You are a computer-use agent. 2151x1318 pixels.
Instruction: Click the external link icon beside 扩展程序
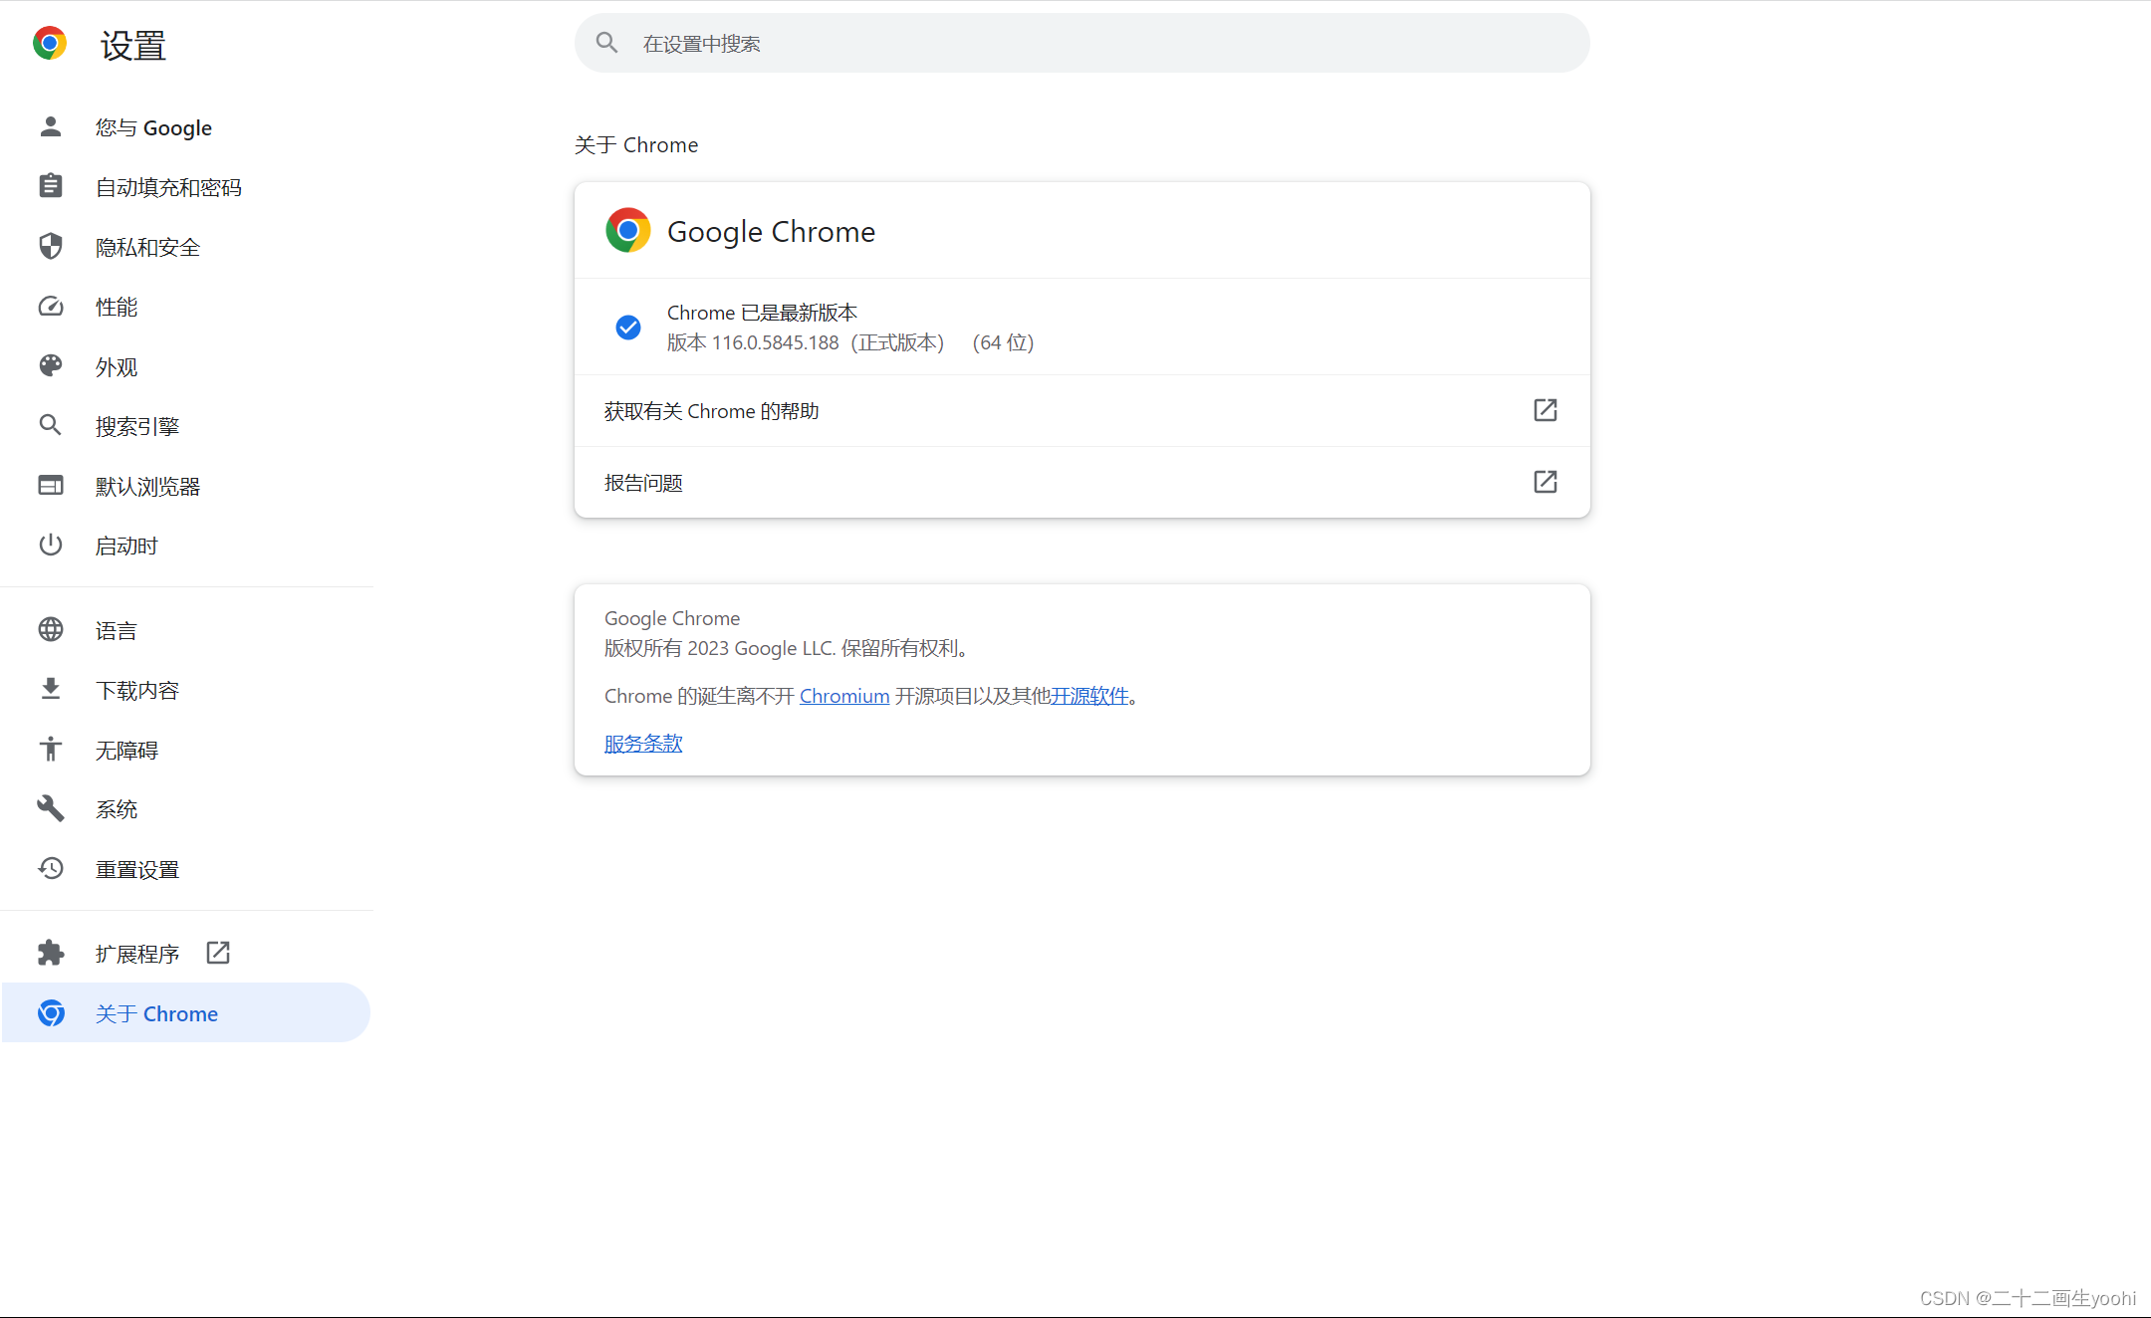click(x=218, y=953)
